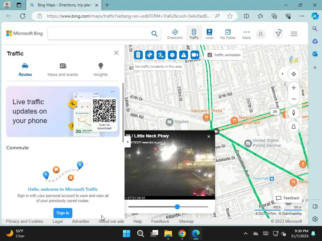Expand the More header menu
This screenshot has height=241, width=322.
click(246, 35)
